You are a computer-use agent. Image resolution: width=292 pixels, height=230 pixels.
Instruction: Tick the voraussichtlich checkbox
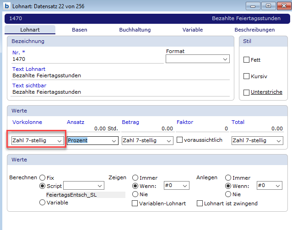(180, 140)
